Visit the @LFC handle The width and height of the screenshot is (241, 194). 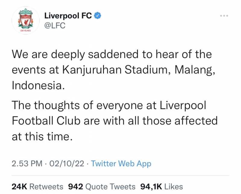tap(55, 26)
